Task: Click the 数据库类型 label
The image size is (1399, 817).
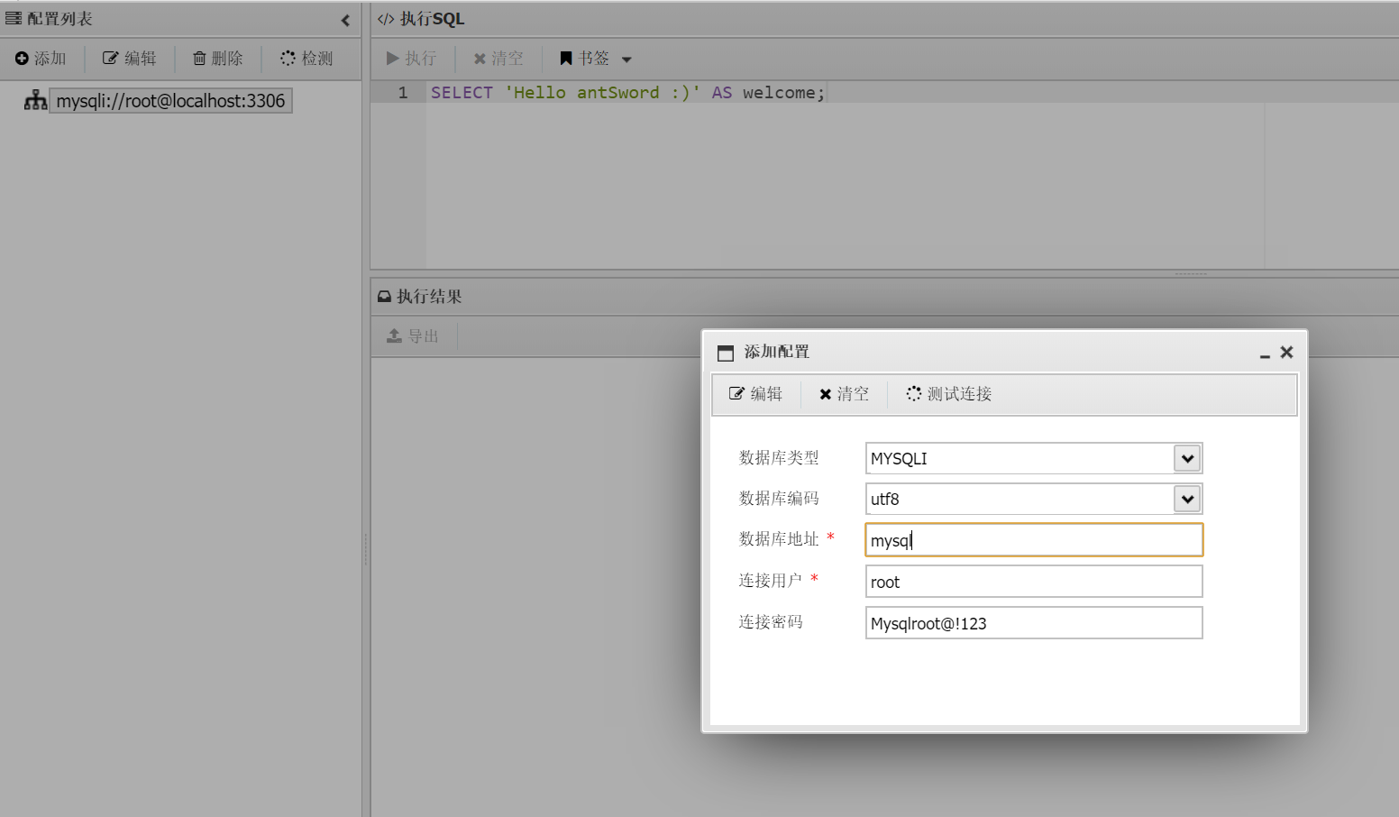Action: [779, 458]
